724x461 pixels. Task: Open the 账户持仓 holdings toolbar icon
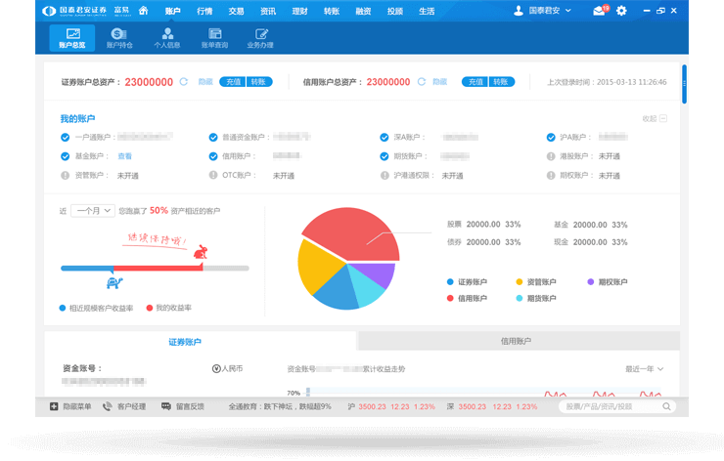click(x=119, y=38)
